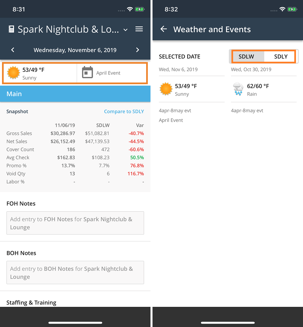303x327 pixels.
Task: Tap the April Event label in the header
Action: tap(108, 73)
